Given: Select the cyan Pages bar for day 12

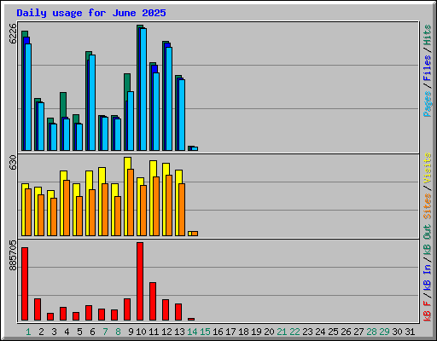Looking at the screenshot, I should (x=169, y=99).
